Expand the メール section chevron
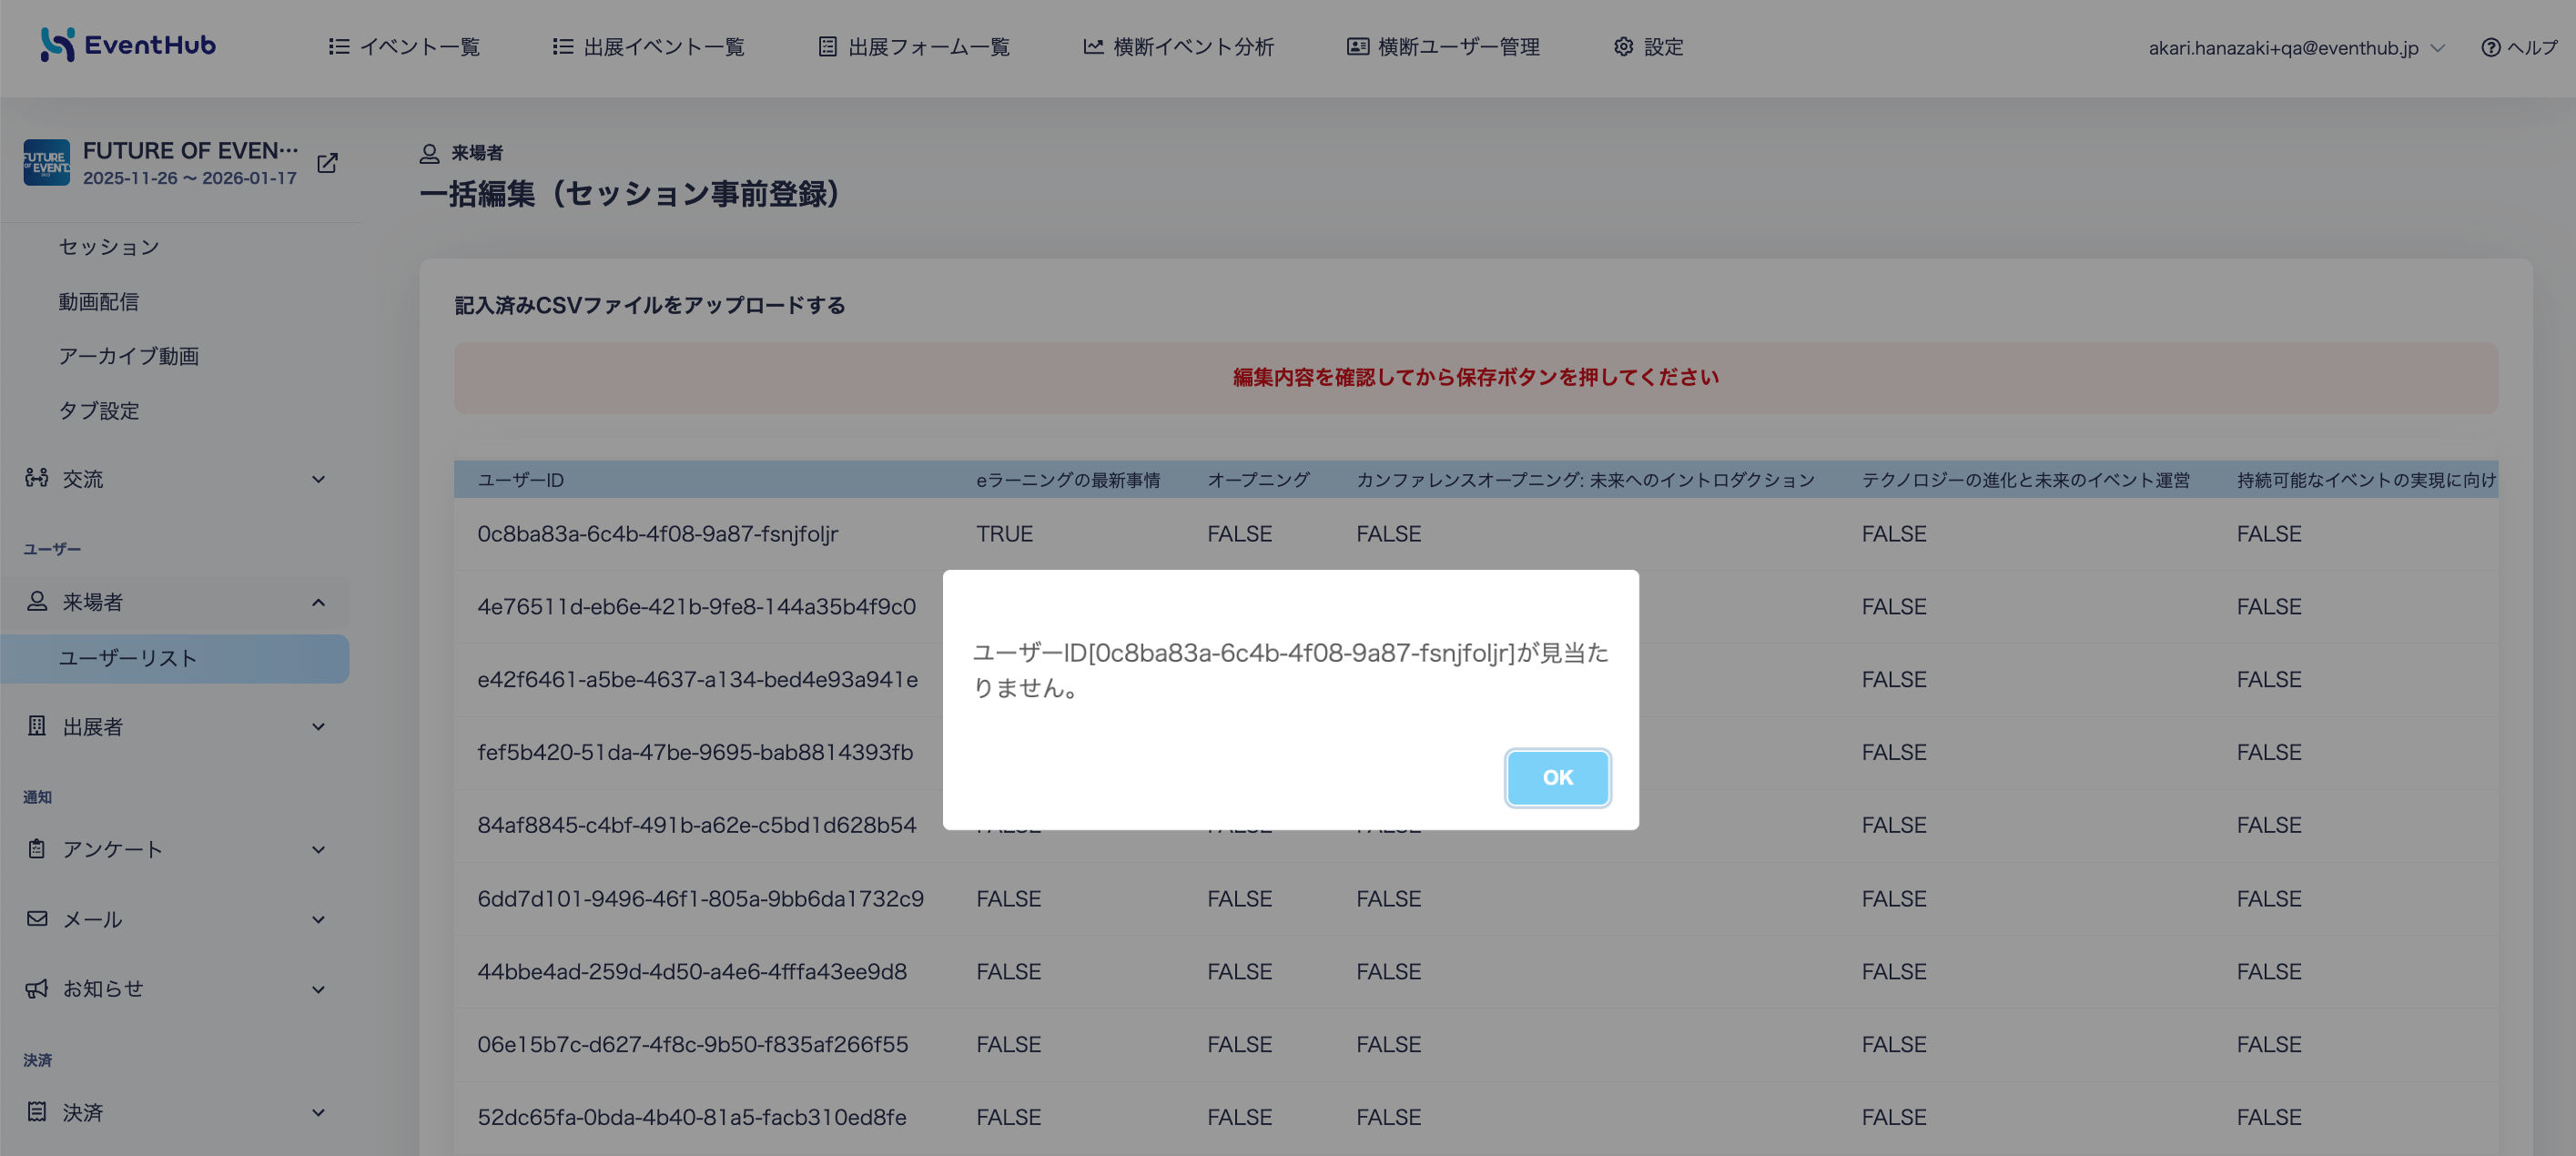Image resolution: width=2576 pixels, height=1156 pixels. 318,920
